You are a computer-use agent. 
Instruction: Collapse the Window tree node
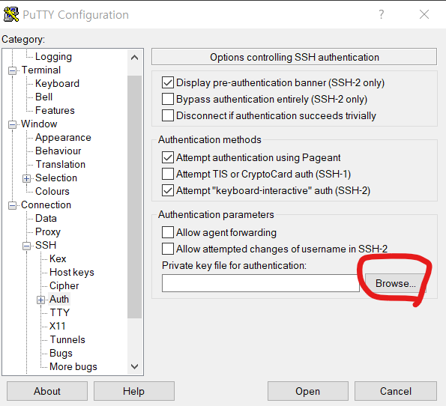(x=12, y=124)
